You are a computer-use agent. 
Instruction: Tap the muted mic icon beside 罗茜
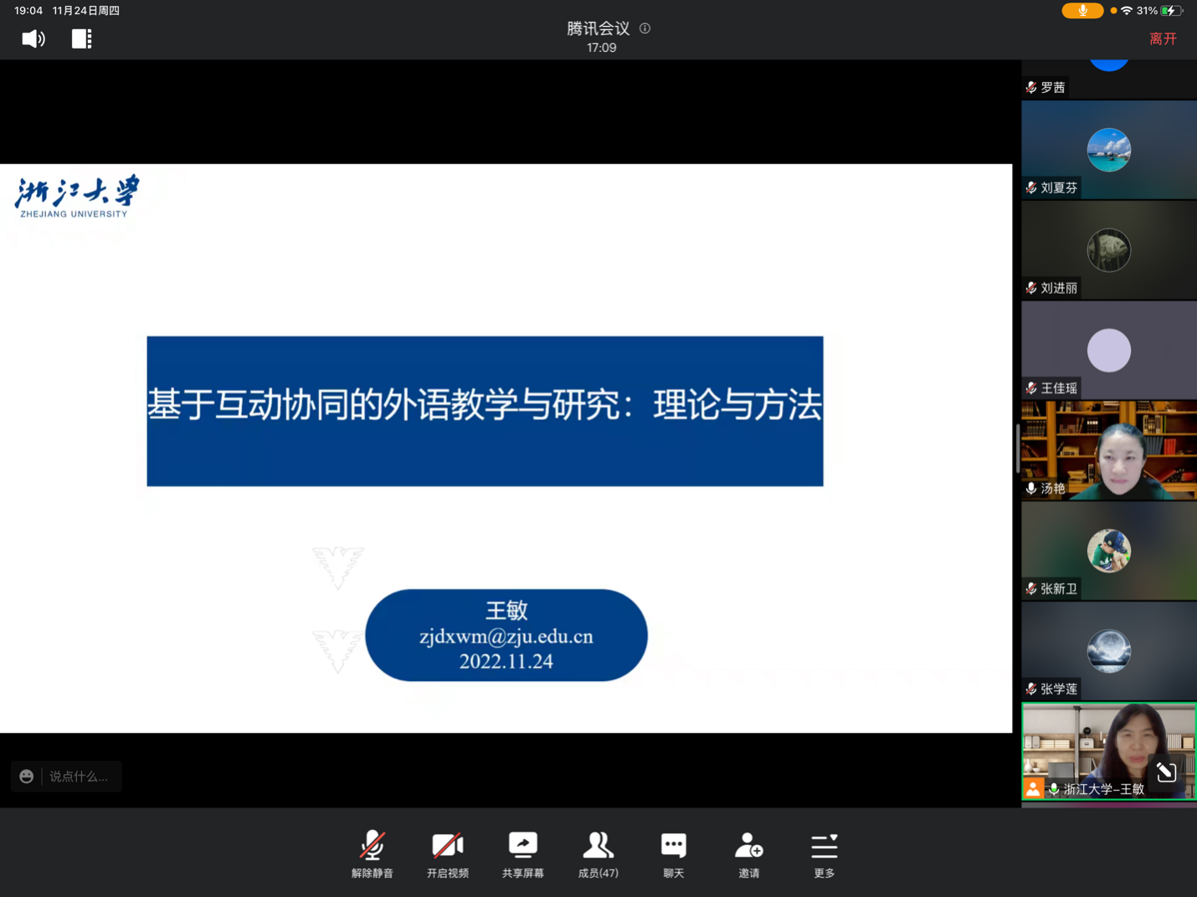[1031, 87]
